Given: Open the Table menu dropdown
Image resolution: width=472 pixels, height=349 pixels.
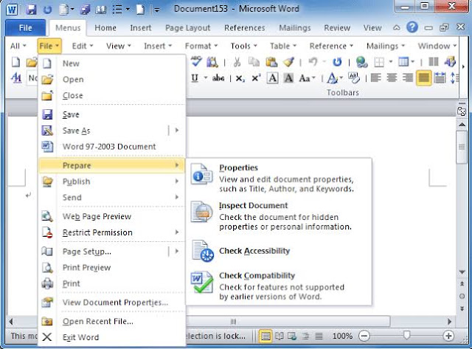Looking at the screenshot, I should click(x=283, y=46).
